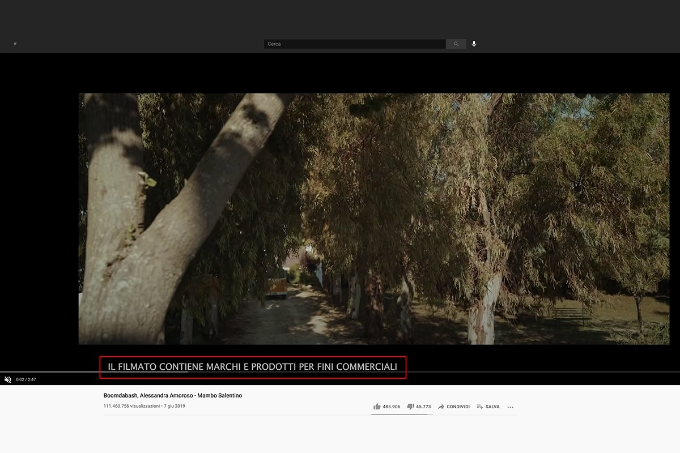The height and width of the screenshot is (453, 680).
Task: Click the video frame to pause playback
Action: 374,219
